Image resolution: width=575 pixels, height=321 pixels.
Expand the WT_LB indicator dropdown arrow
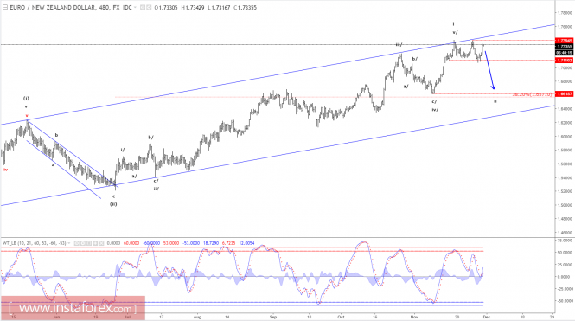[x=69, y=243]
